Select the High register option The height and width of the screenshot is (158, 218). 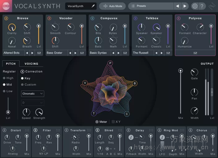pyautogui.click(x=8, y=78)
